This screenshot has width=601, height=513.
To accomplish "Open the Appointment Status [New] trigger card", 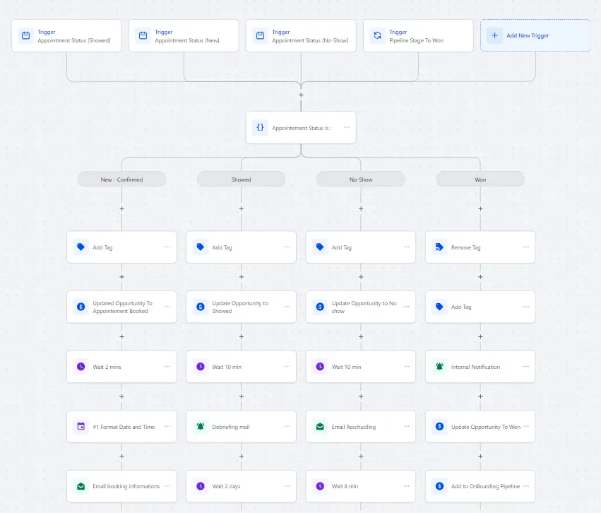I will coord(184,35).
